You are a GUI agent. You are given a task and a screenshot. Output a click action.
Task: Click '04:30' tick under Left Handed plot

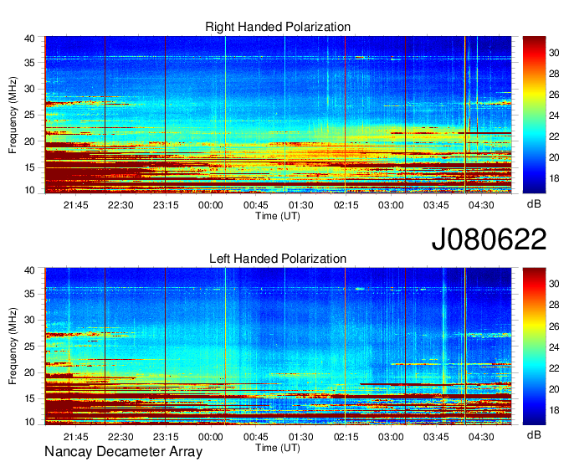(x=481, y=437)
